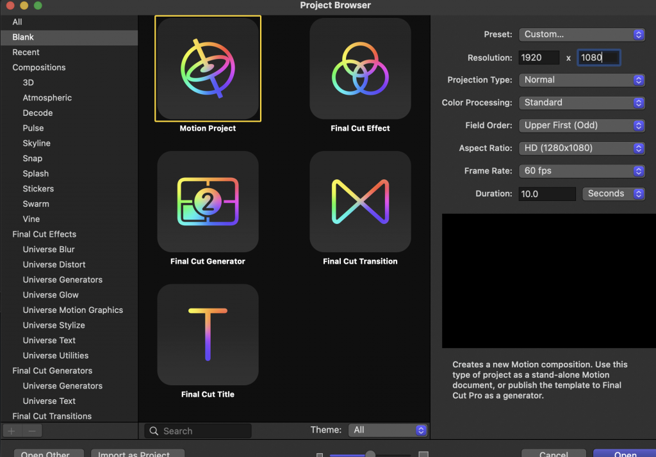Click the Open Other button

click(x=49, y=453)
